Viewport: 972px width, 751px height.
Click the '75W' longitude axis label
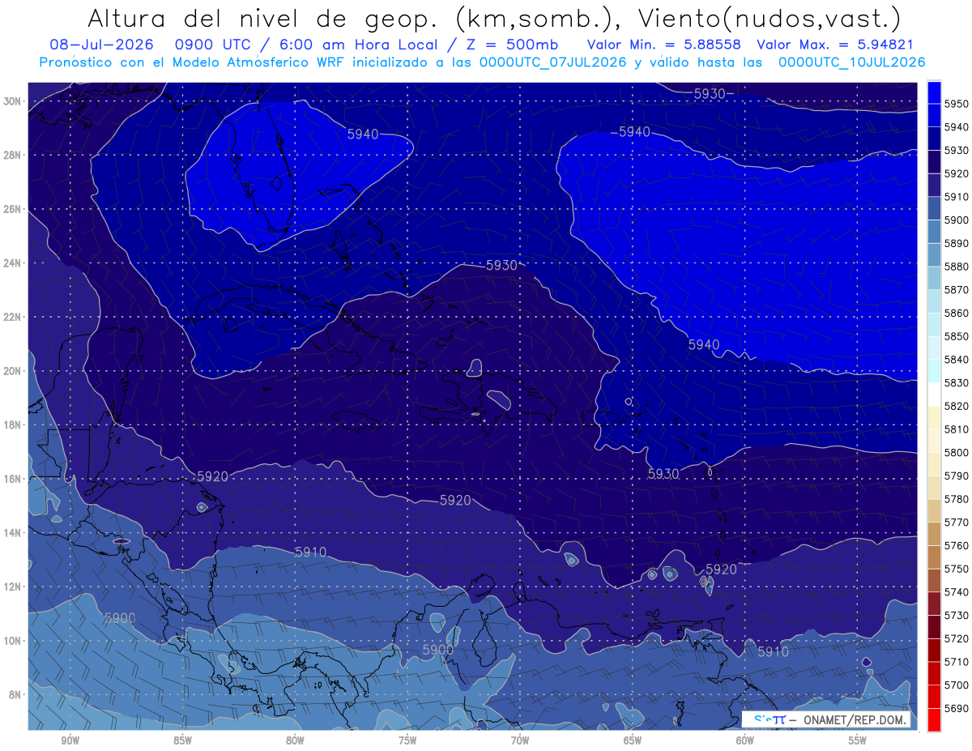point(407,740)
